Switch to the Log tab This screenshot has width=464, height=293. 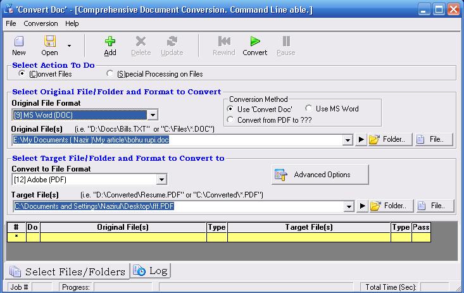point(151,270)
